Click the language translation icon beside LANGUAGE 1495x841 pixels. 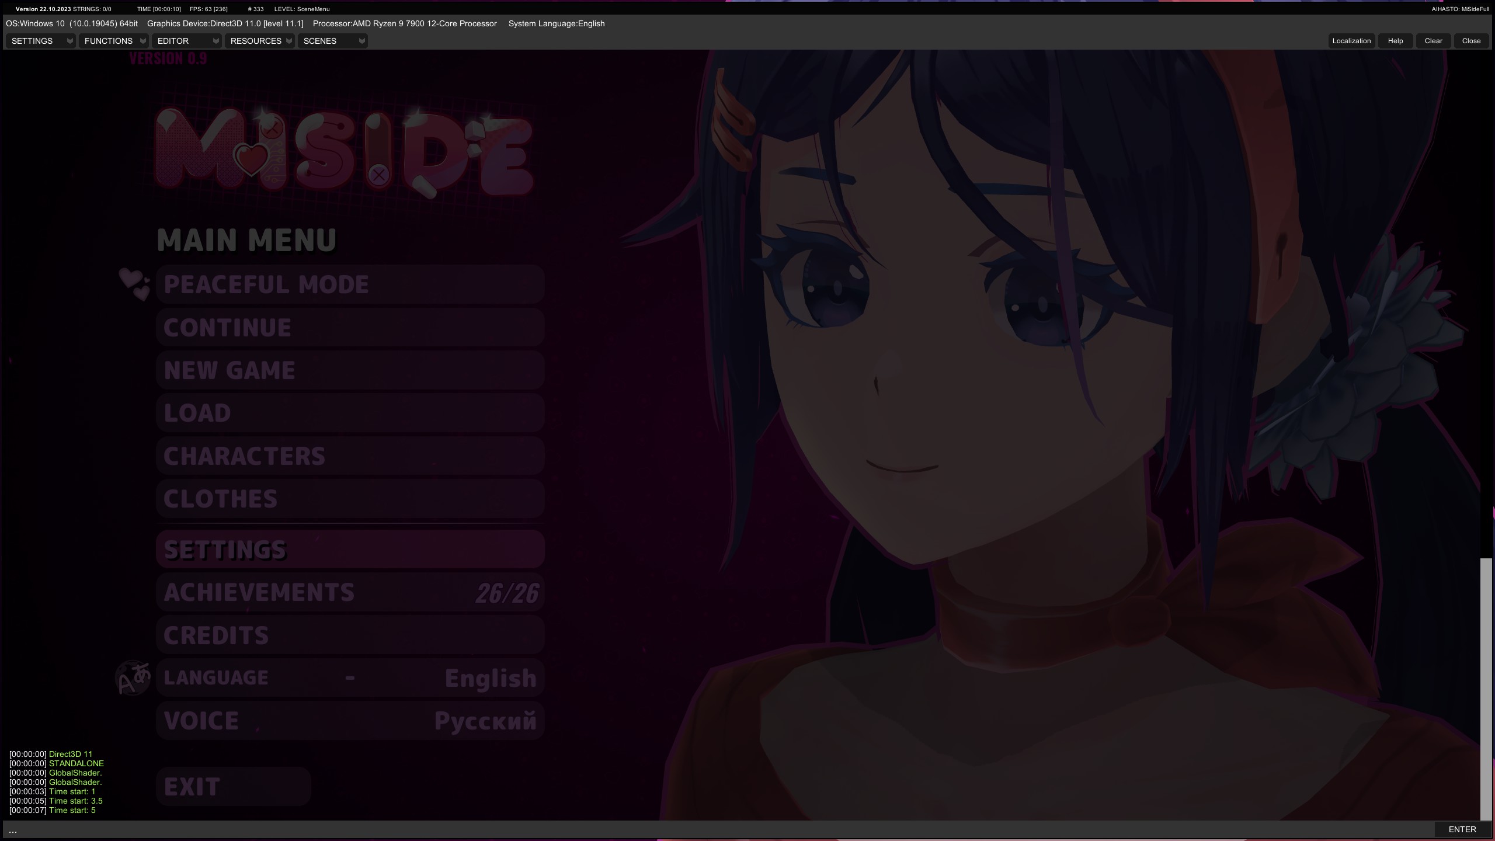coord(134,678)
